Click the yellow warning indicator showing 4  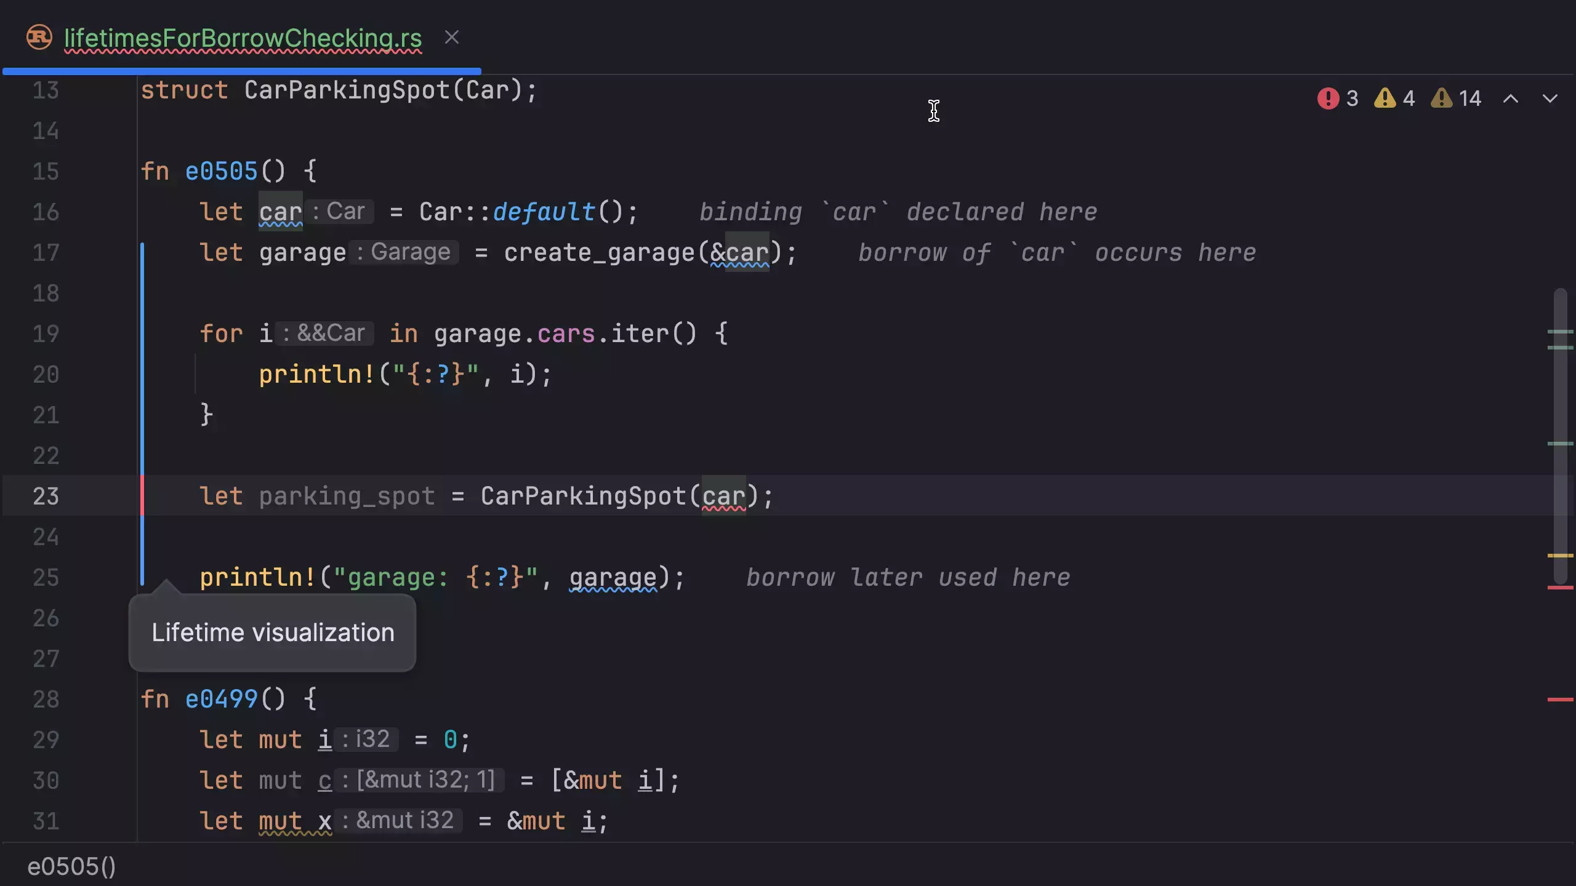pos(1393,98)
